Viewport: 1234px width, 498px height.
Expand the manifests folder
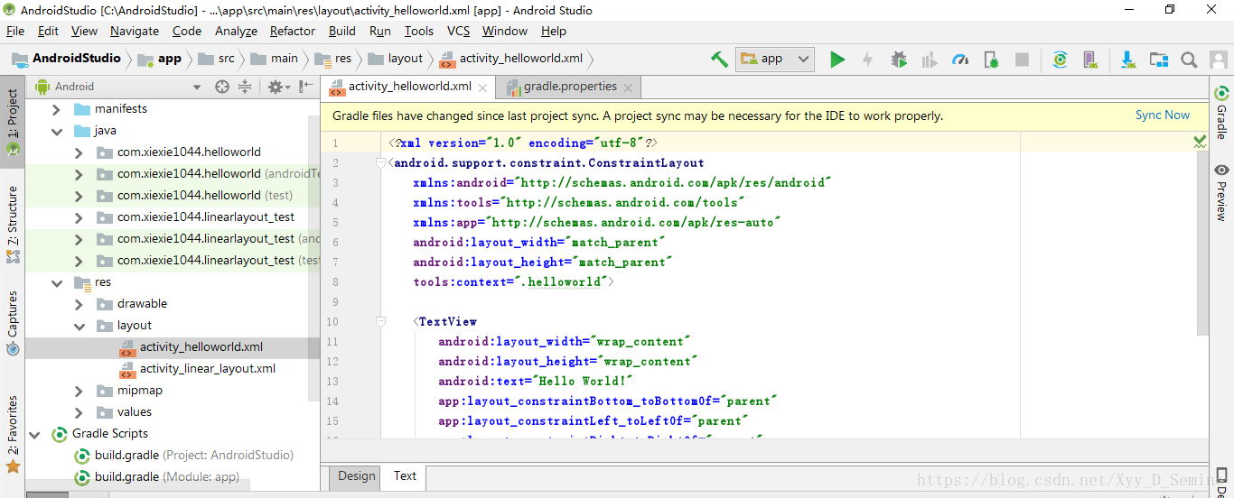pyautogui.click(x=56, y=109)
